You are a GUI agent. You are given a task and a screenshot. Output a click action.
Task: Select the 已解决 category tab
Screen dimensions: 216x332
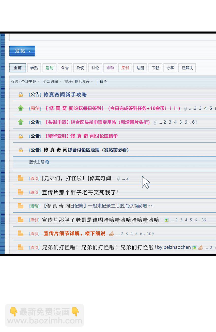pyautogui.click(x=187, y=68)
